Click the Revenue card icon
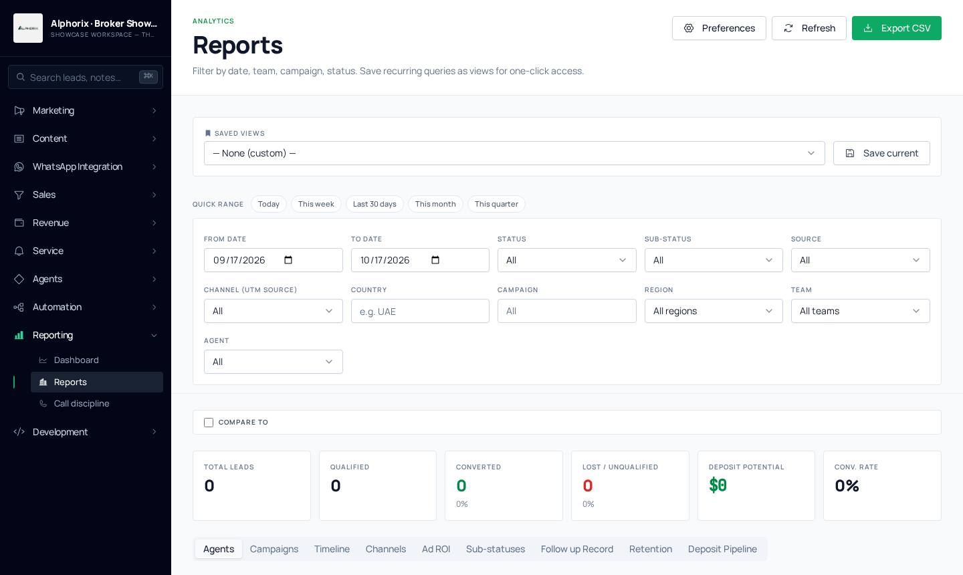 (x=19, y=223)
